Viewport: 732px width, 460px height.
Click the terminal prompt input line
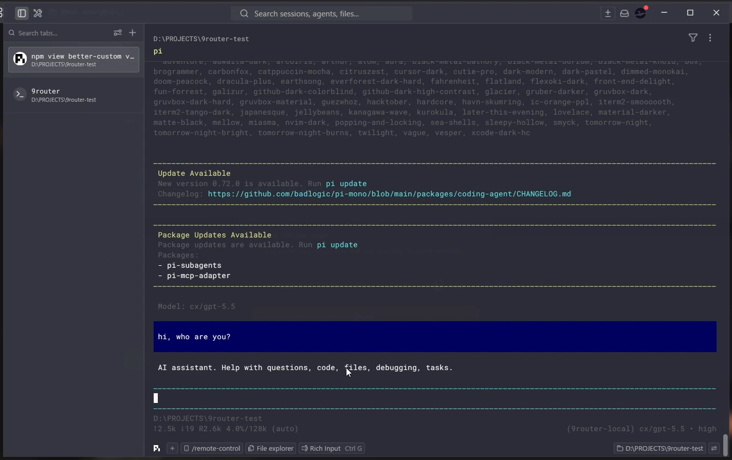point(435,398)
